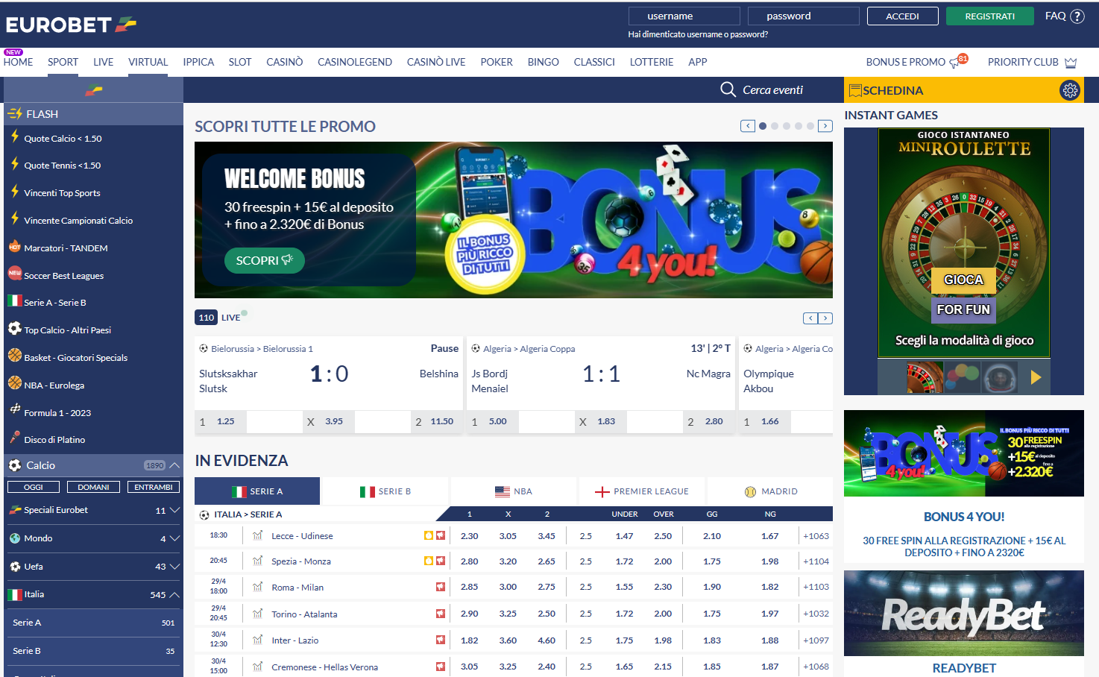
Task: Click Madrid tennis ball icon tab
Action: coord(751,491)
